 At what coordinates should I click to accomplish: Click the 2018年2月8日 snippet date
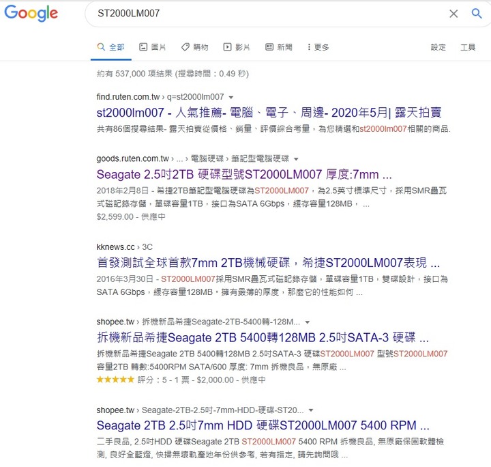[122, 191]
